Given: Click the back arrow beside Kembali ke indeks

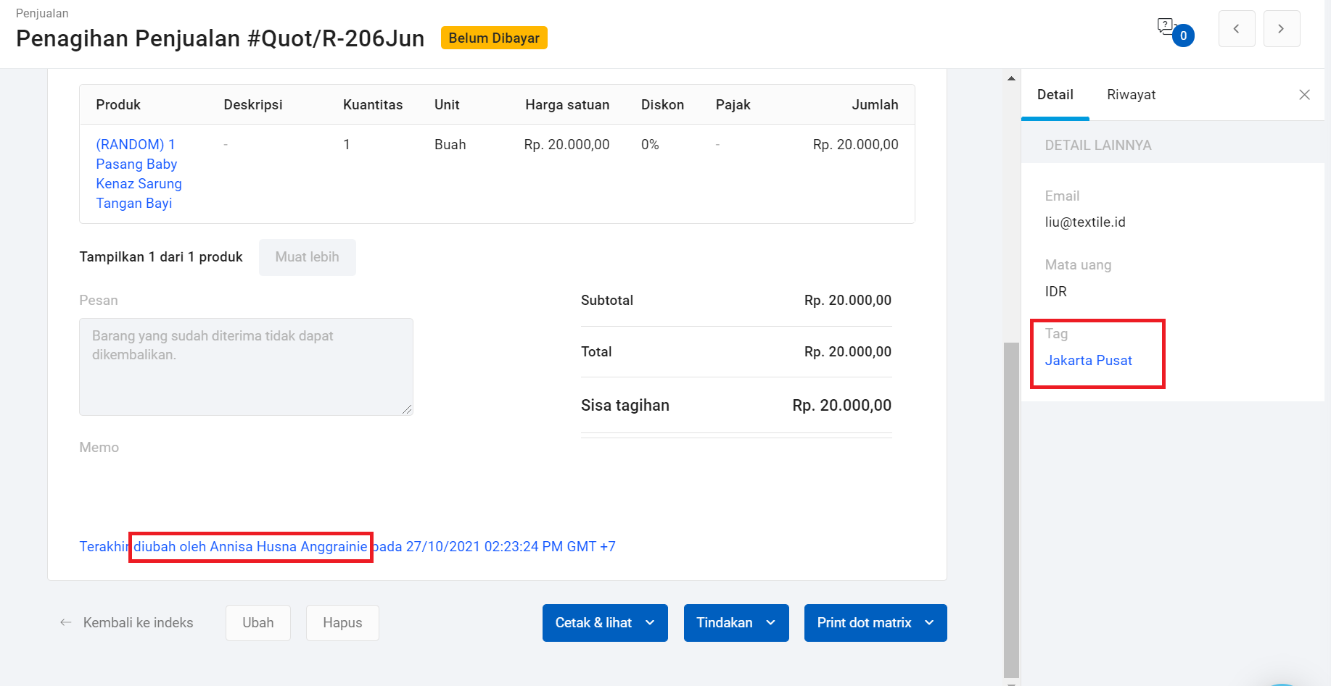Looking at the screenshot, I should coord(66,623).
